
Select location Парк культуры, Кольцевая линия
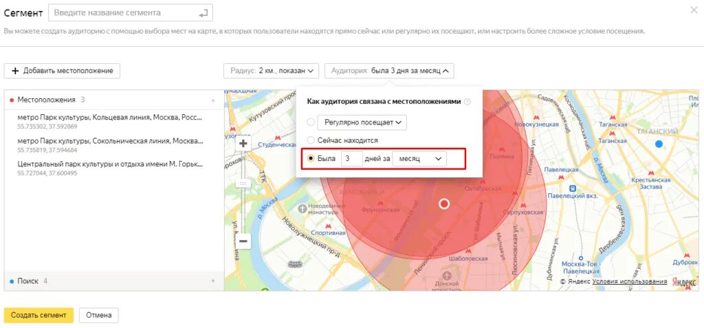[x=110, y=118]
